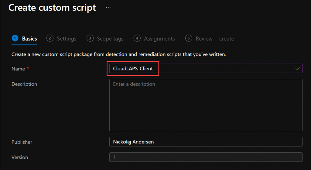Click the red required asterisk beside Name
Image resolution: width=311 pixels, height=170 pixels.
[28, 68]
